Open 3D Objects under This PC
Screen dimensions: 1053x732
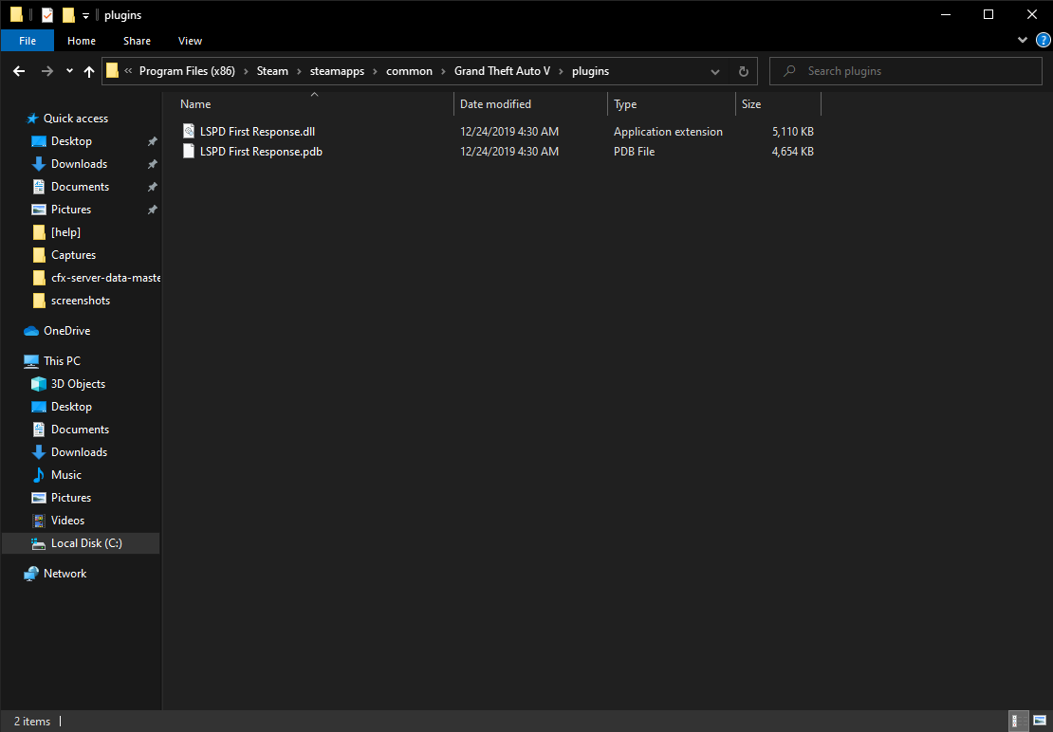tap(78, 384)
